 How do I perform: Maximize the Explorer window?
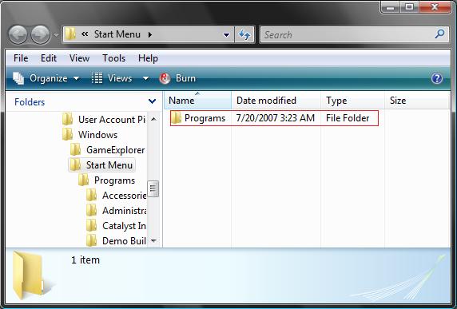[x=409, y=6]
